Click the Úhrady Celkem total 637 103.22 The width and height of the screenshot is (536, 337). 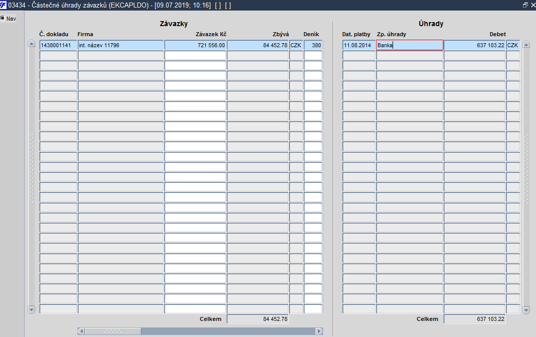click(x=475, y=319)
